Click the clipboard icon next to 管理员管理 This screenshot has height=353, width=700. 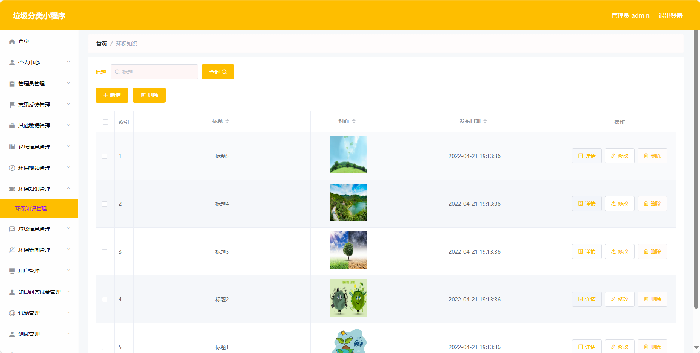click(x=12, y=84)
